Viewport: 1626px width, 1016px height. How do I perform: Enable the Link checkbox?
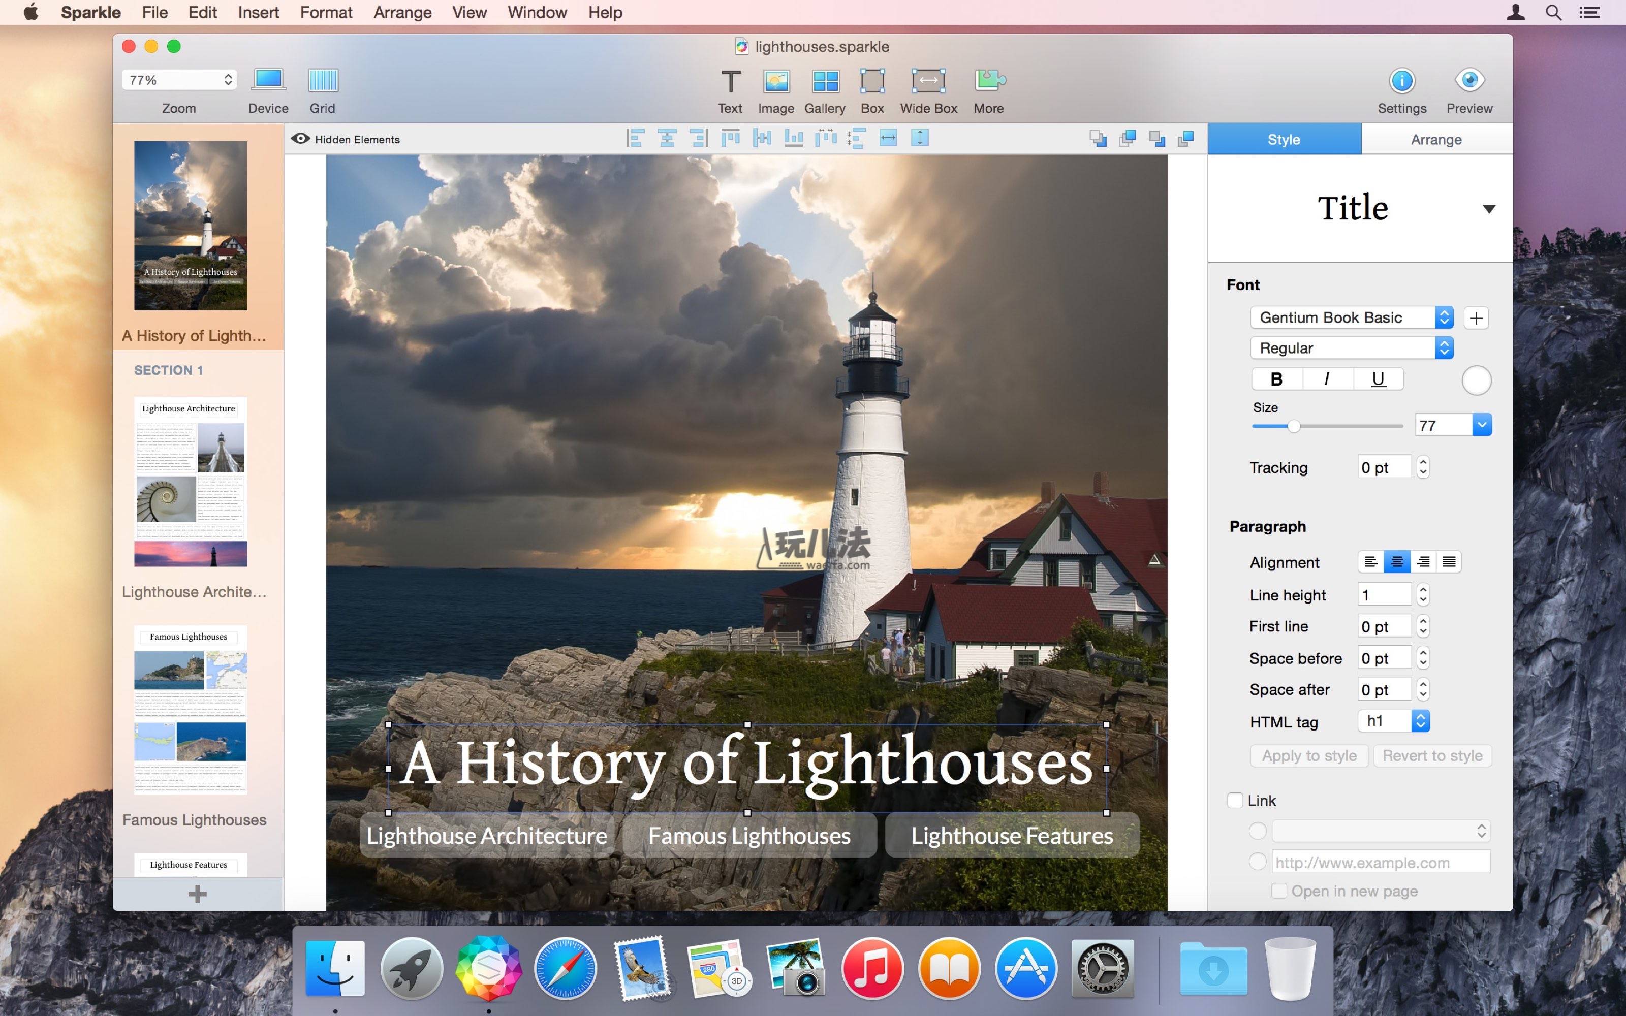1235,800
